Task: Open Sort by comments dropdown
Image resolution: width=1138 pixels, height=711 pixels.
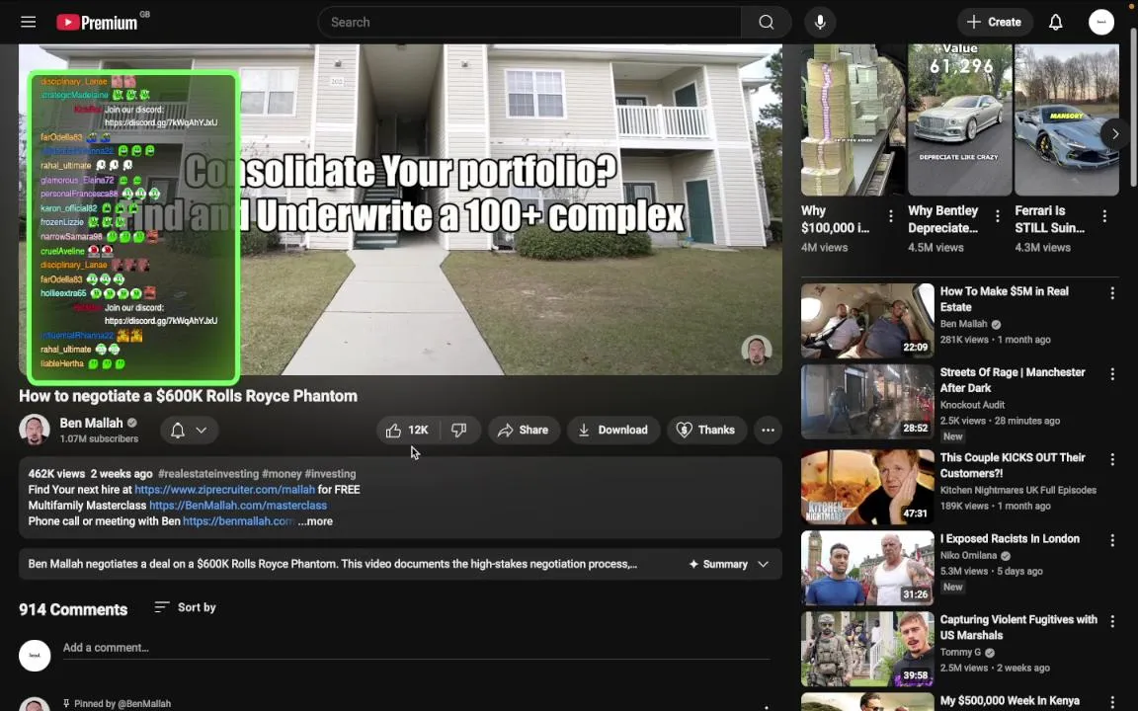Action: pos(185,607)
